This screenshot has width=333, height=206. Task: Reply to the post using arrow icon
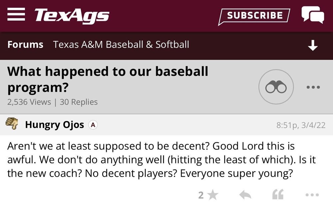[x=245, y=195]
